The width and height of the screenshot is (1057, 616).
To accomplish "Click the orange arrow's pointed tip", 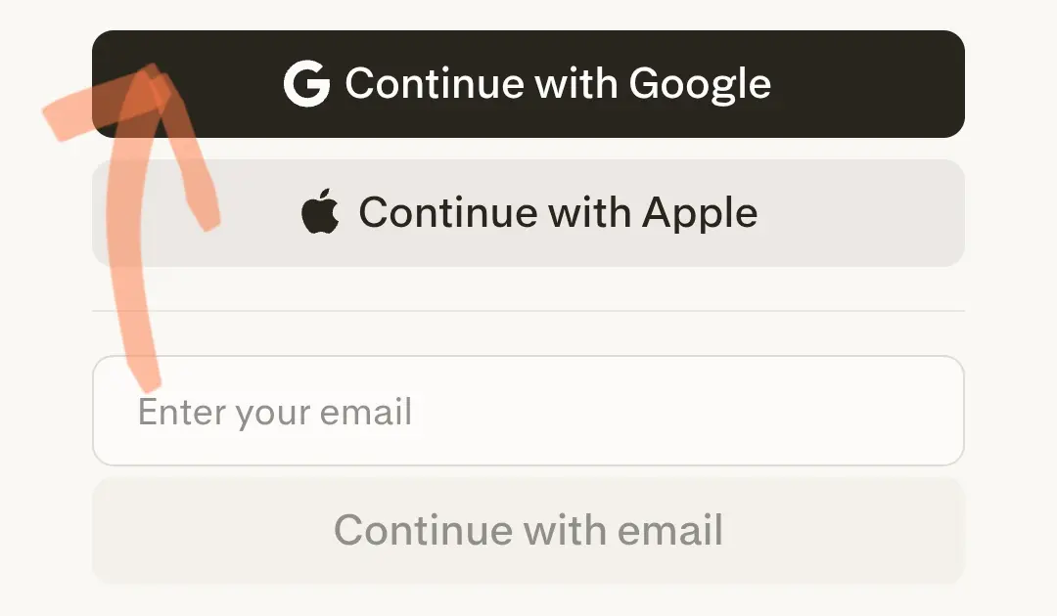I will click(x=151, y=72).
